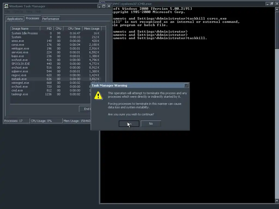Select the lsass.exe process
This screenshot has height=209, width=279.
click(x=55, y=56)
